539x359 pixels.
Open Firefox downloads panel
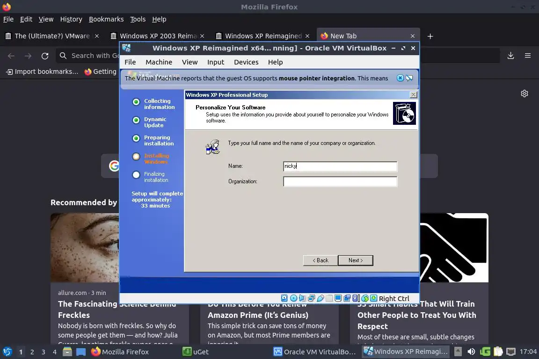511,56
